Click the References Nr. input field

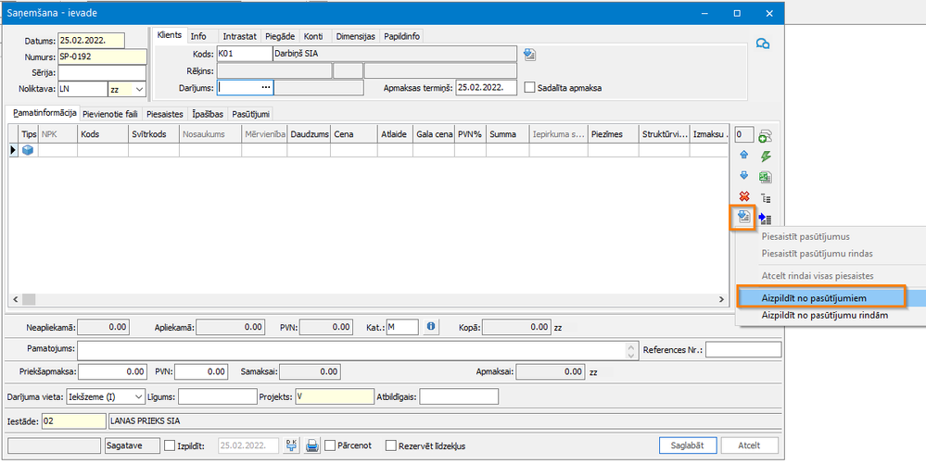(743, 350)
